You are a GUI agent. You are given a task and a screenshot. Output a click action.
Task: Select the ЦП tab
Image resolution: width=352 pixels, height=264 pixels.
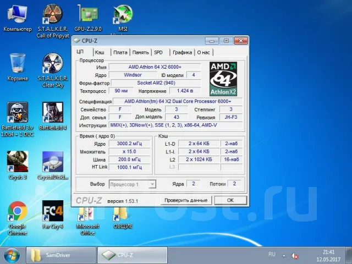pos(80,52)
